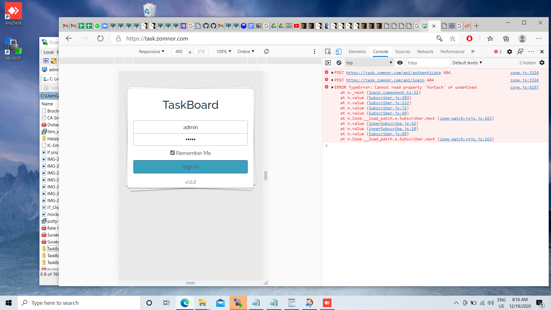Show the console sidebar panel

click(328, 63)
